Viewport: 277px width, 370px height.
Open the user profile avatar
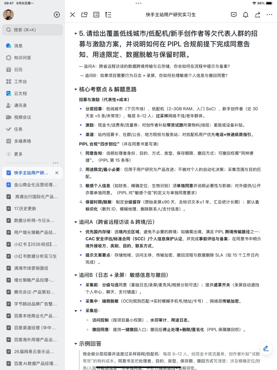pos(8,15)
